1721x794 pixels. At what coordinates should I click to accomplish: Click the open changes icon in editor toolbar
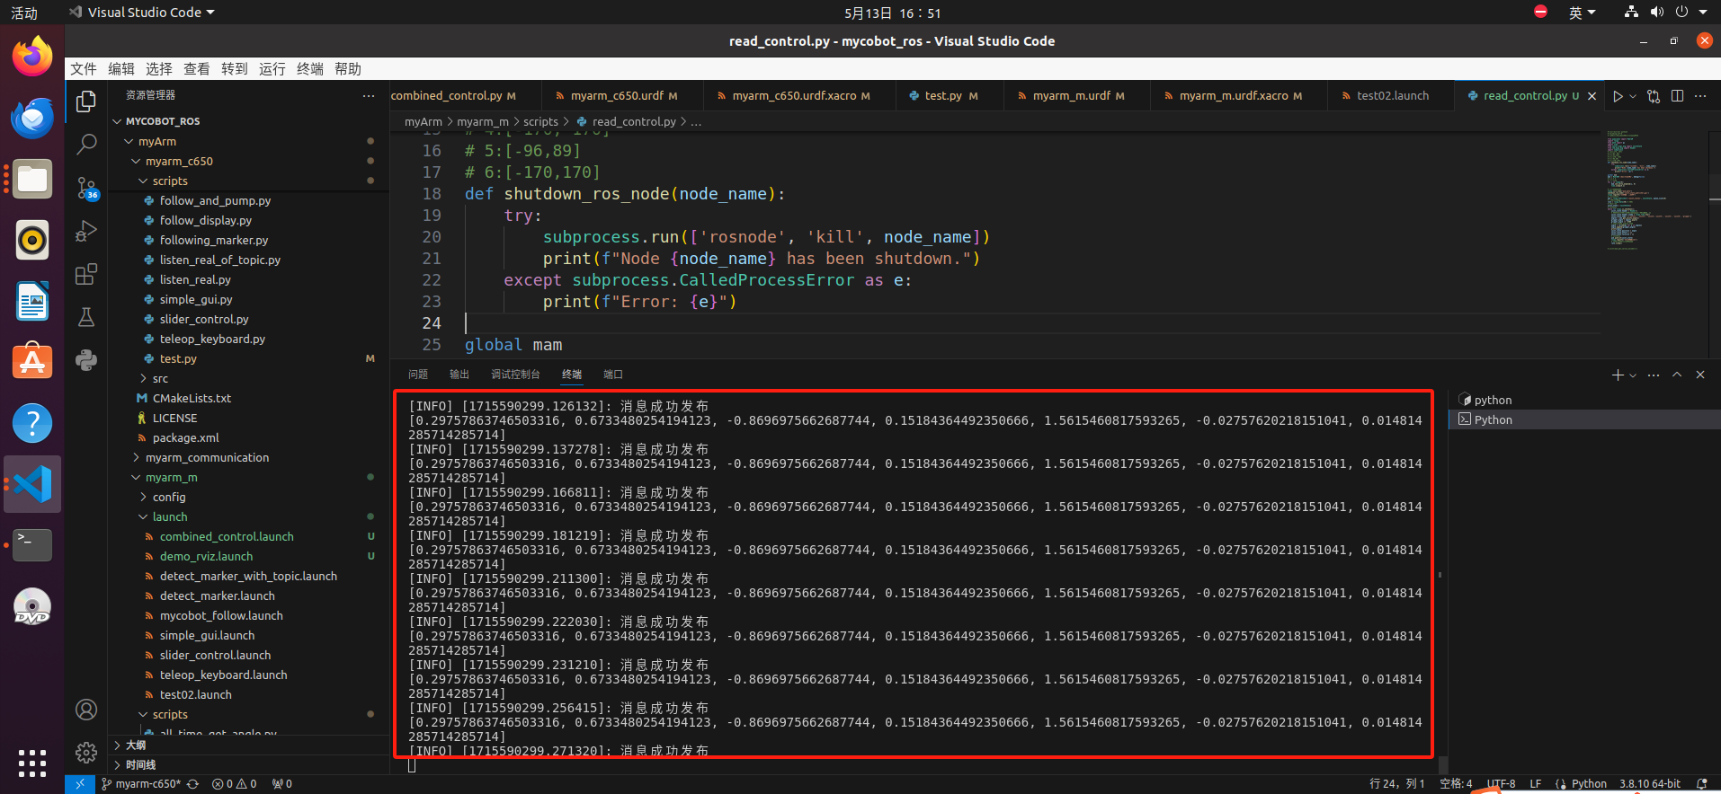pos(1654,96)
